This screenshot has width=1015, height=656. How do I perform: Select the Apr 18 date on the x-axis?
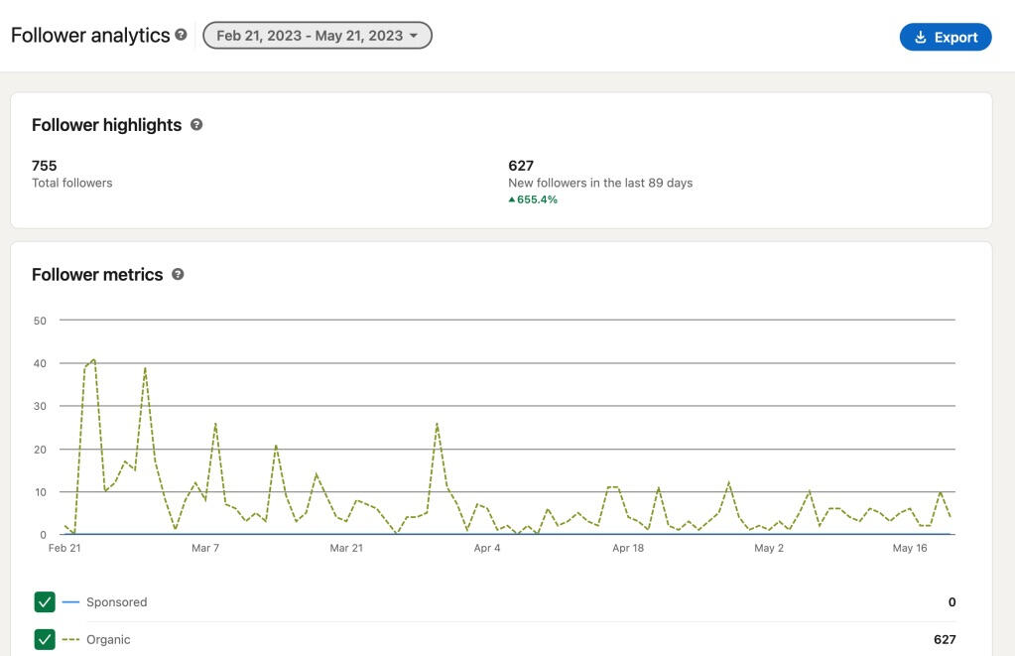[628, 548]
